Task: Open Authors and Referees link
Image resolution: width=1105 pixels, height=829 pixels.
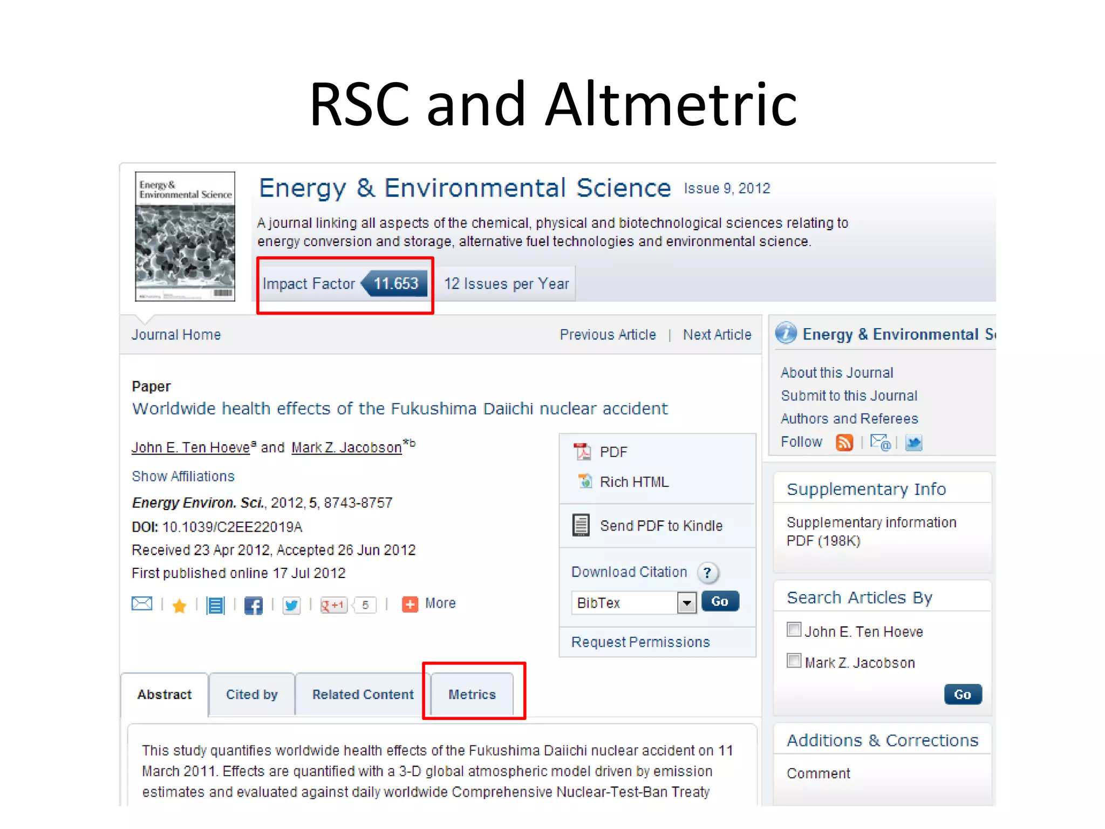Action: (x=849, y=419)
